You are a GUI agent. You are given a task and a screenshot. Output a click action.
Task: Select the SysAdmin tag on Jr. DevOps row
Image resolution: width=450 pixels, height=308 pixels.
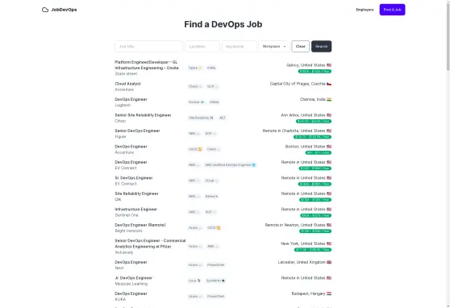click(x=215, y=281)
